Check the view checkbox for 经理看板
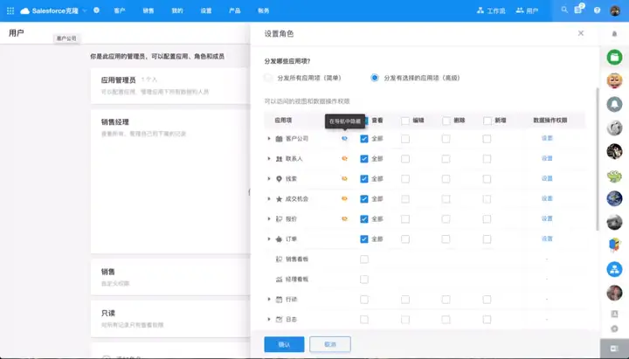The width and height of the screenshot is (629, 359). pyautogui.click(x=363, y=280)
